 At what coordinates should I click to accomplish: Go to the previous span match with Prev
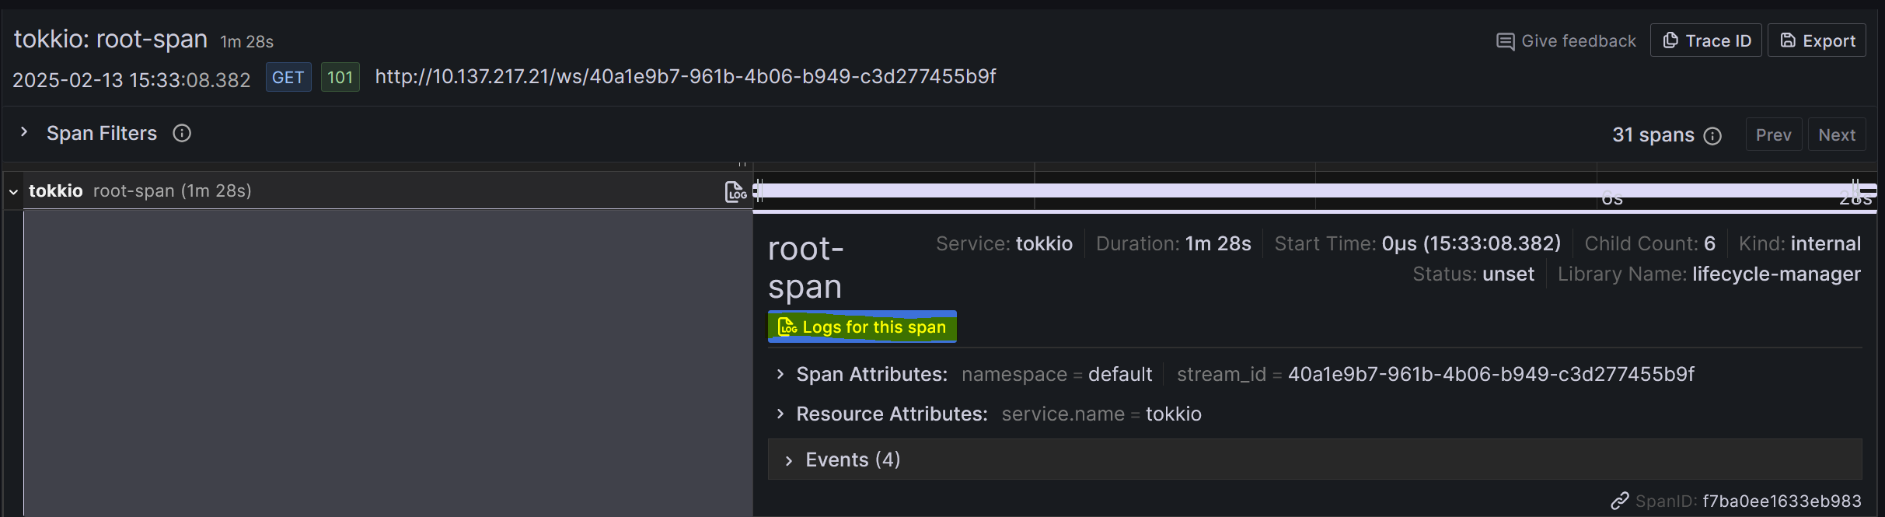[1773, 135]
